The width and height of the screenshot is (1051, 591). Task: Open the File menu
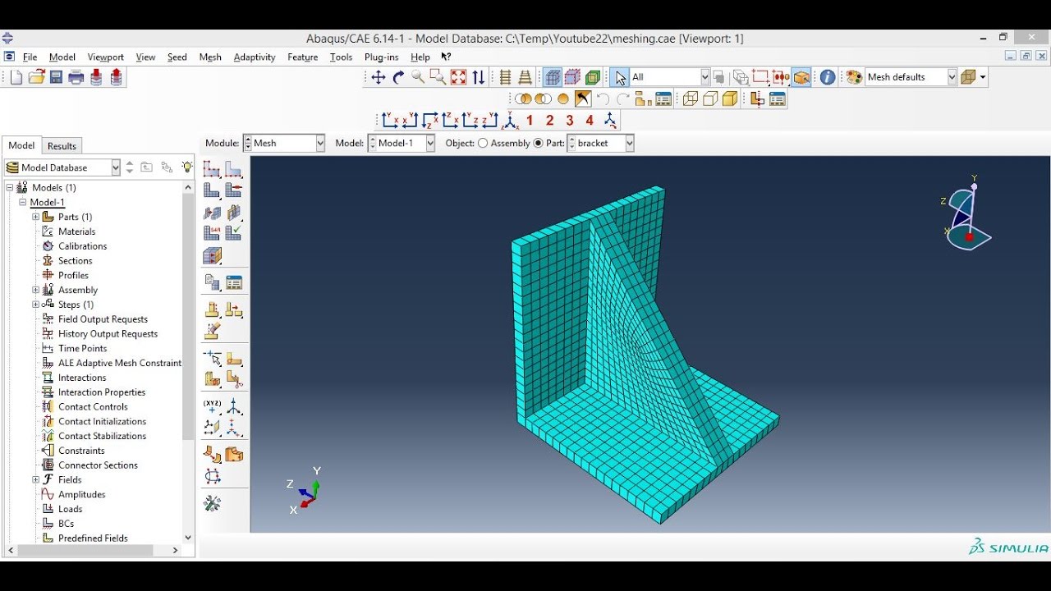point(30,57)
